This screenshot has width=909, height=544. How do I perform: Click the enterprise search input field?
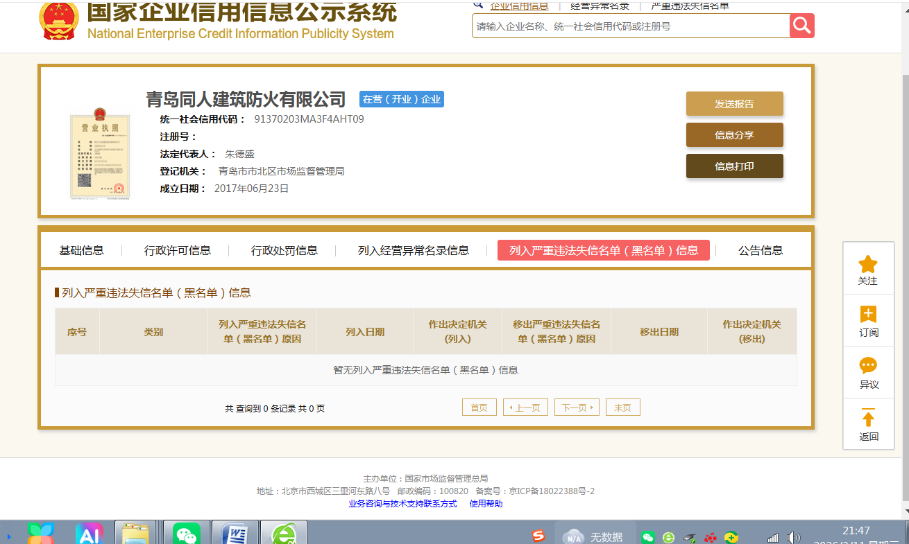pyautogui.click(x=630, y=26)
